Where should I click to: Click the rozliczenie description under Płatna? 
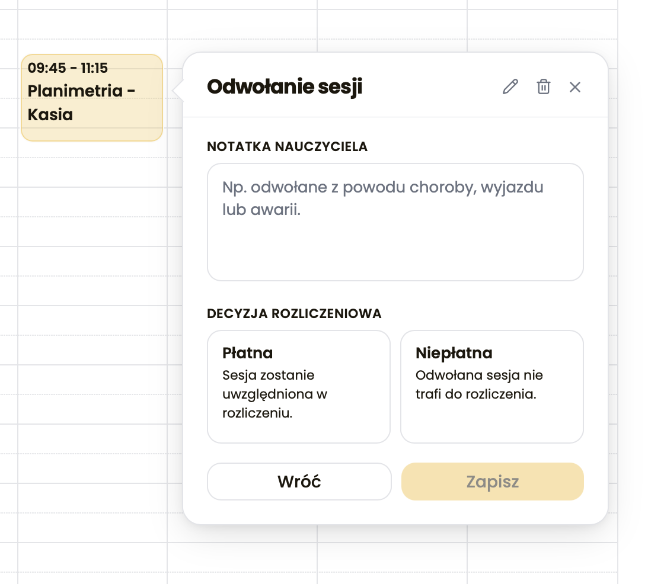(274, 394)
